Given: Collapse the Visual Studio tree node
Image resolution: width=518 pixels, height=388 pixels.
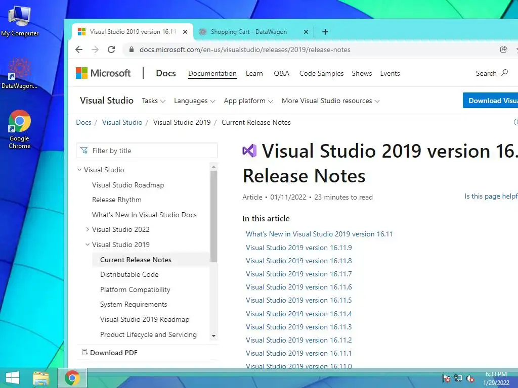Looking at the screenshot, I should pyautogui.click(x=79, y=170).
